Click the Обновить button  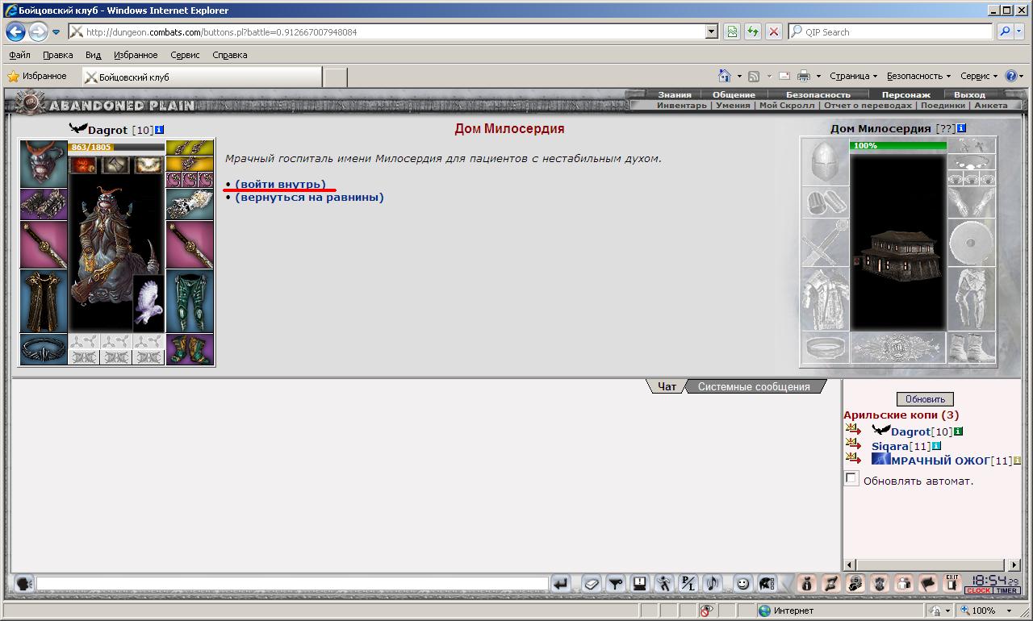(x=925, y=399)
